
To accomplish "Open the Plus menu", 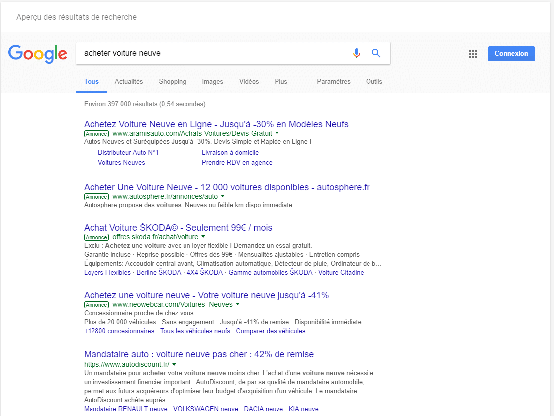I will point(281,82).
